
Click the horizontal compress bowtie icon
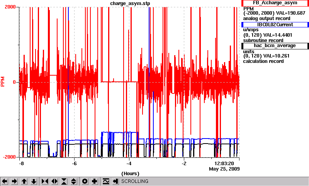(x=45, y=181)
